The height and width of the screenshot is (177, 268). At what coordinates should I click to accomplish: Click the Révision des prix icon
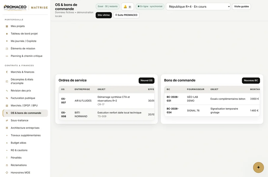pos(7,91)
